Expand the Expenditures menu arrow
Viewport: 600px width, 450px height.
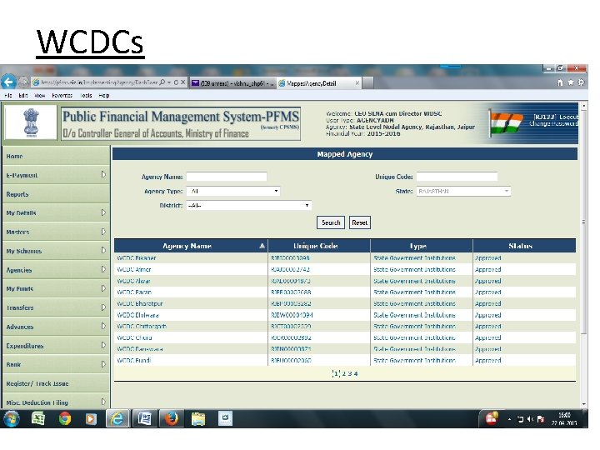pos(103,345)
